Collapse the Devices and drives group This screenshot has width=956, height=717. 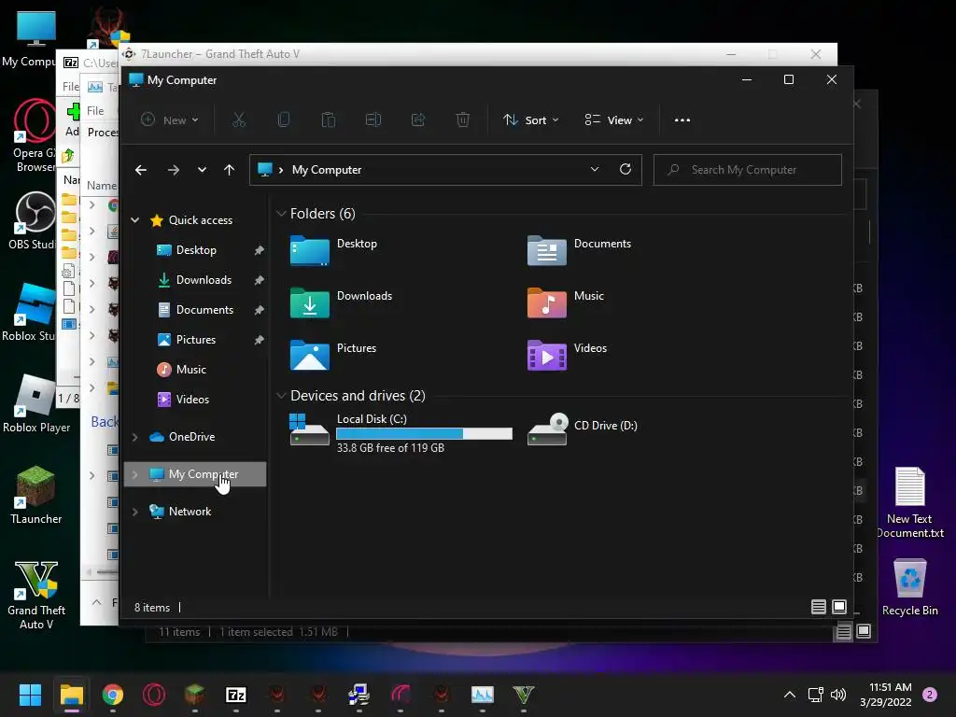281,396
